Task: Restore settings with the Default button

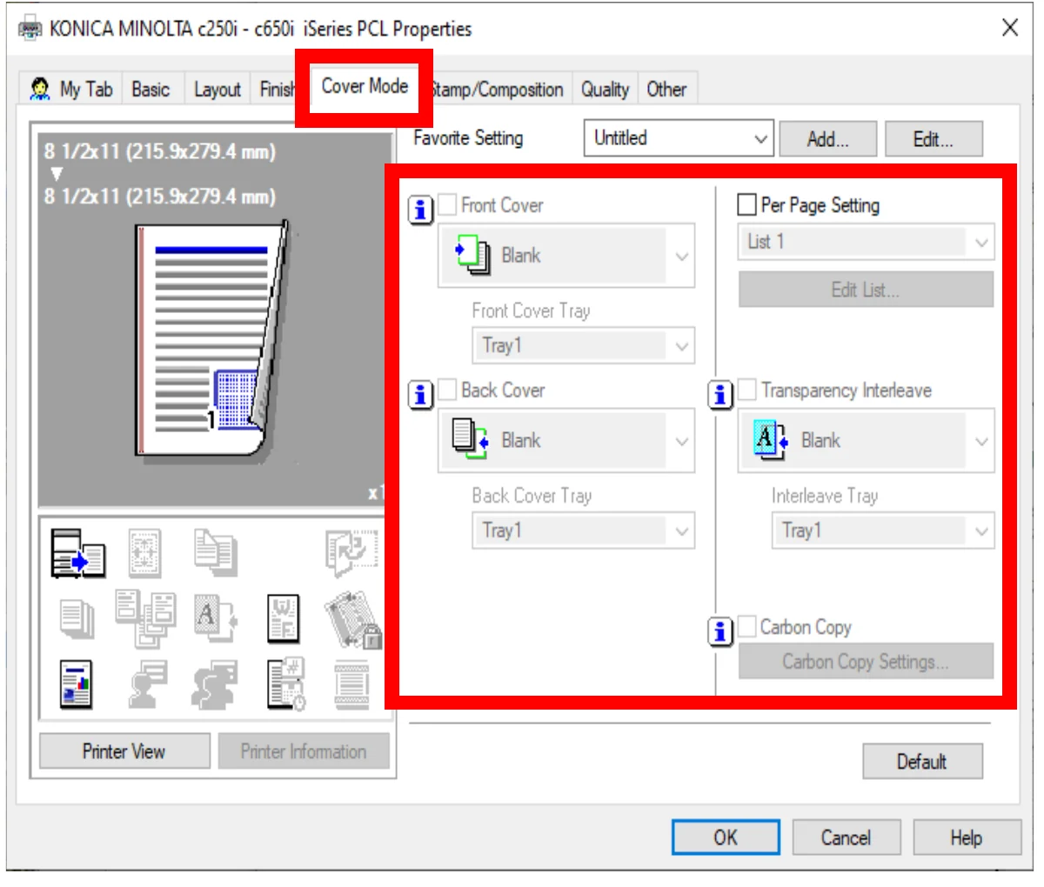Action: coord(922,762)
